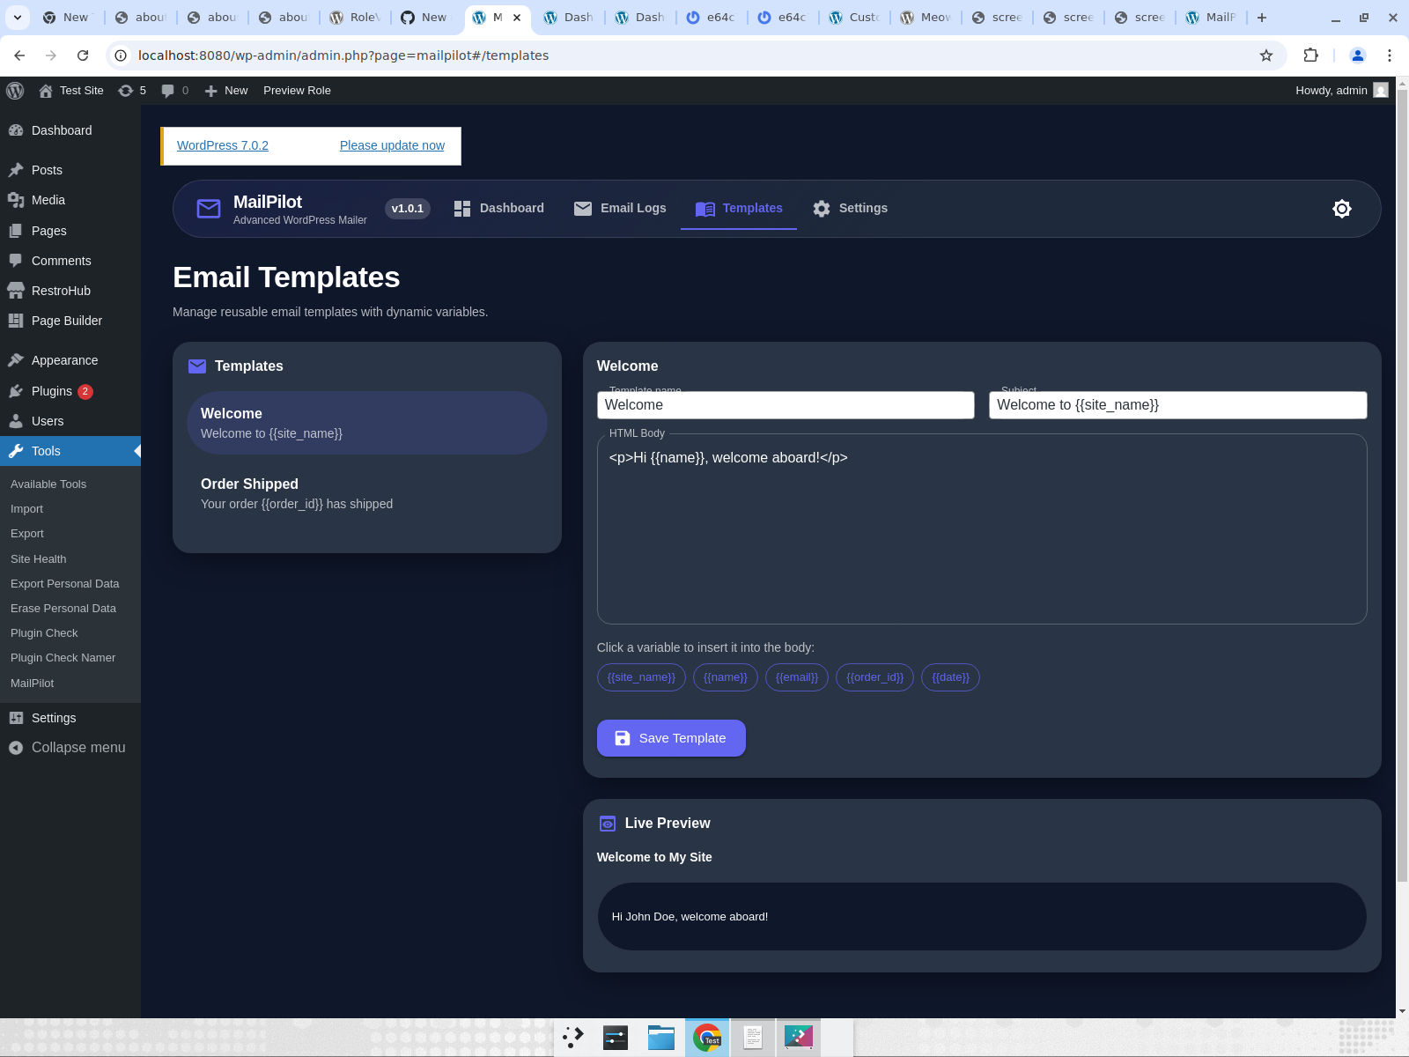Open the Tools menu item

pos(70,451)
